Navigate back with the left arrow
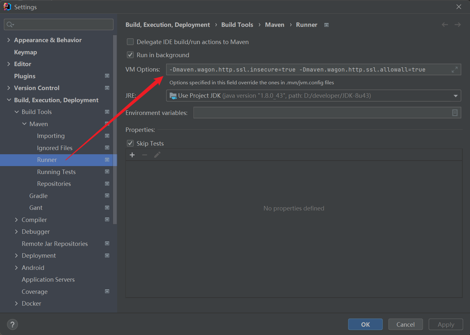The width and height of the screenshot is (470, 335). [x=445, y=25]
